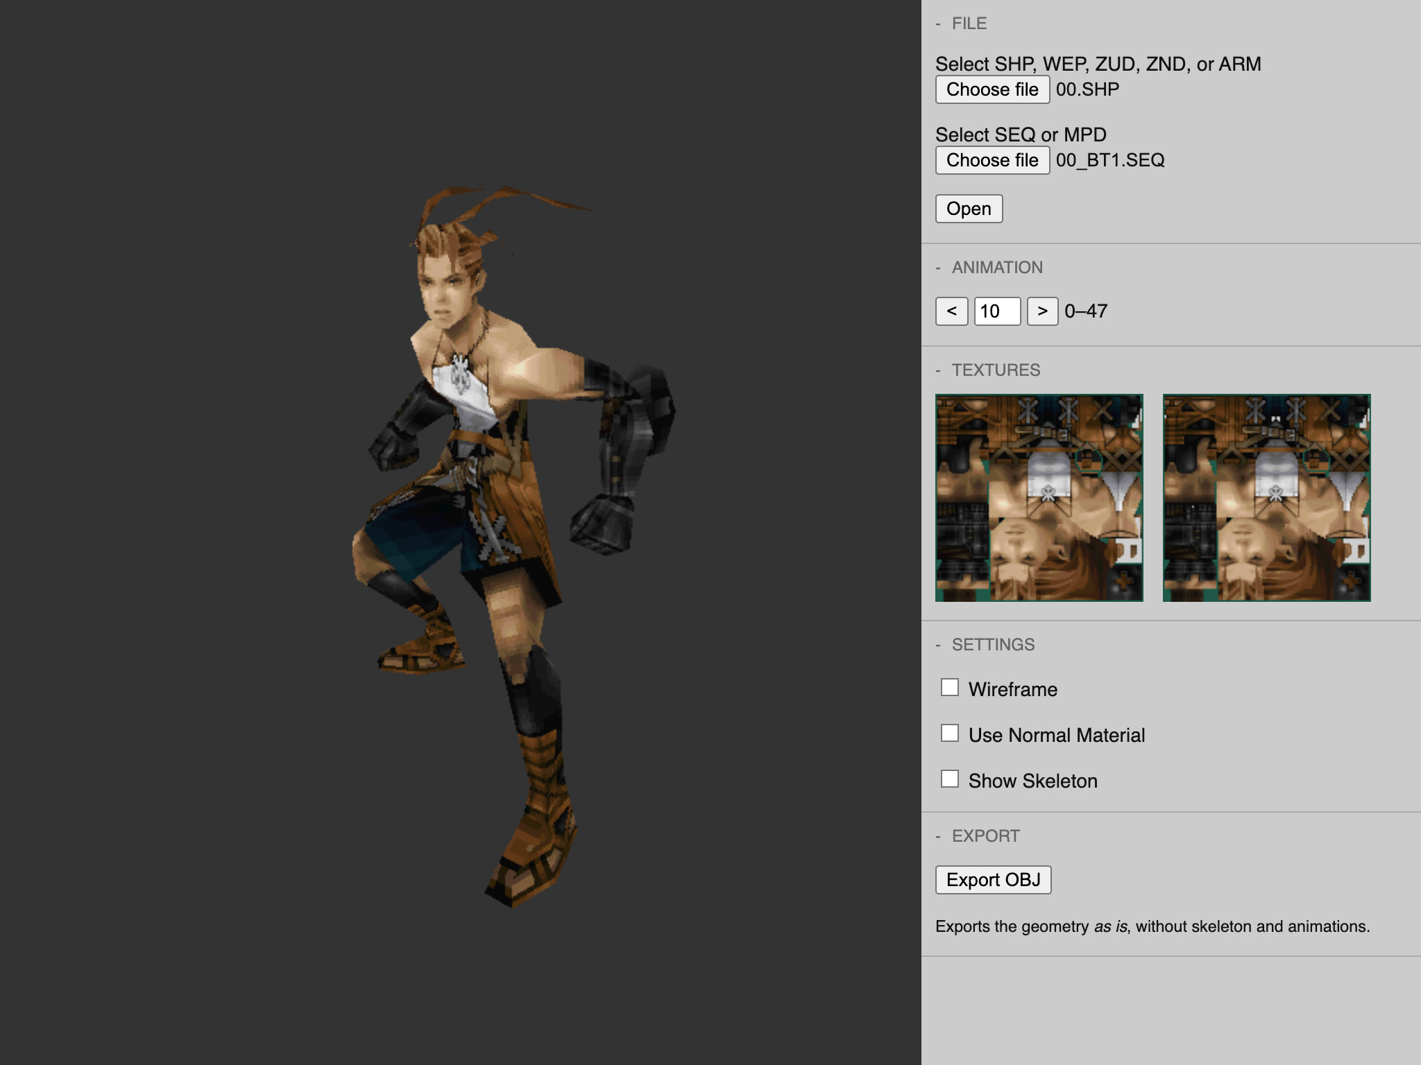Viewport: 1421px width, 1065px height.
Task: Collapse the FILE section header
Action: click(969, 24)
